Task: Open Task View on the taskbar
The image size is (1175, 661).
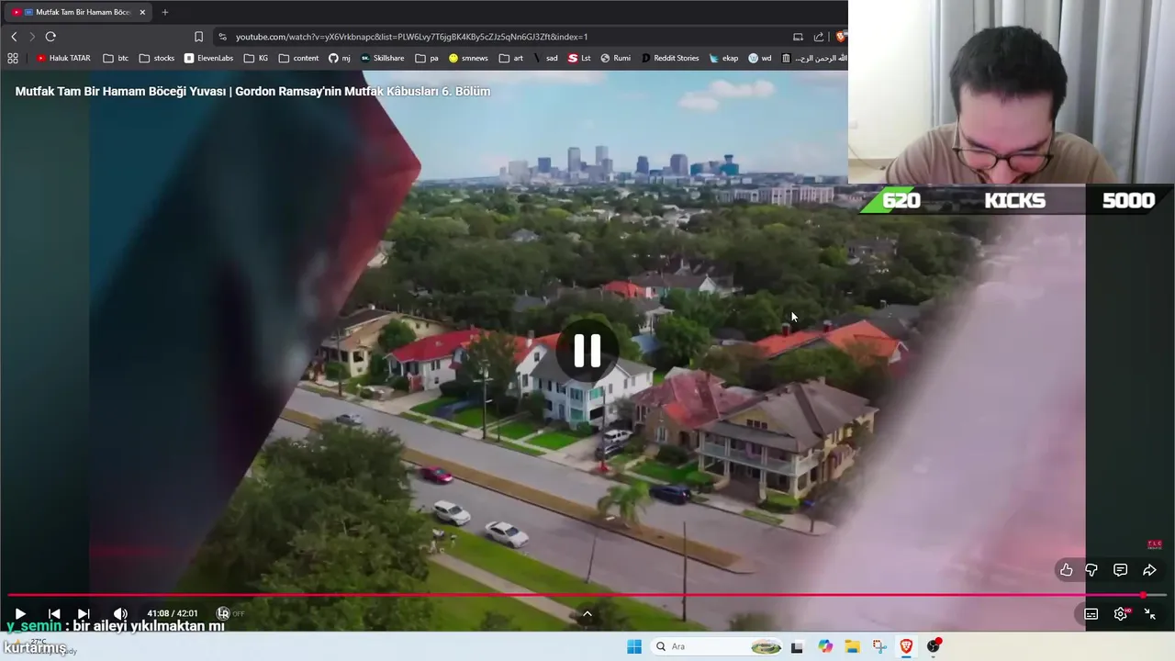Action: (796, 646)
